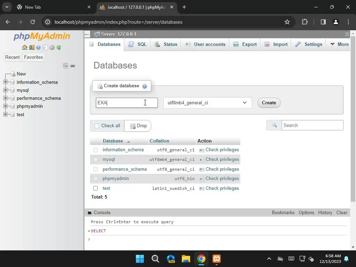
Task: Open the Import tab
Action: [276, 44]
